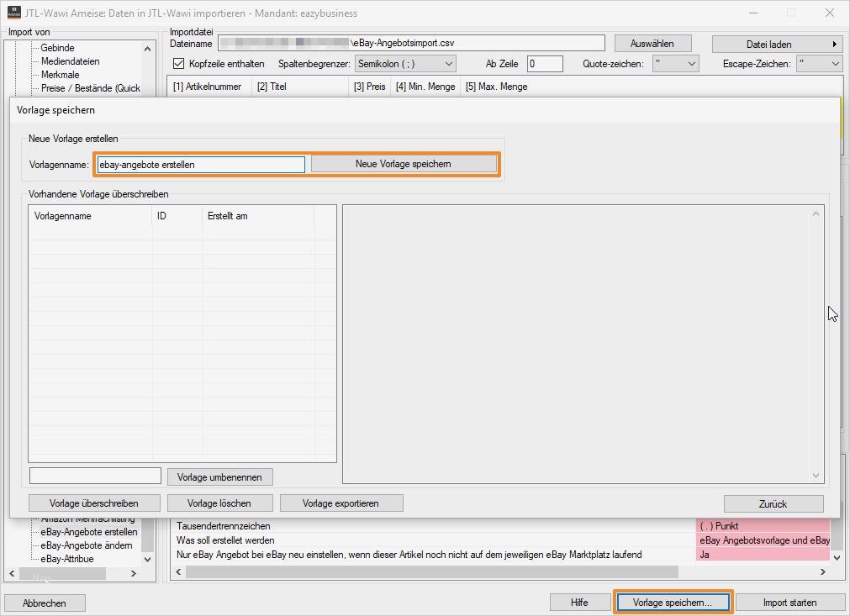Select Mediendateien in import tree

70,61
